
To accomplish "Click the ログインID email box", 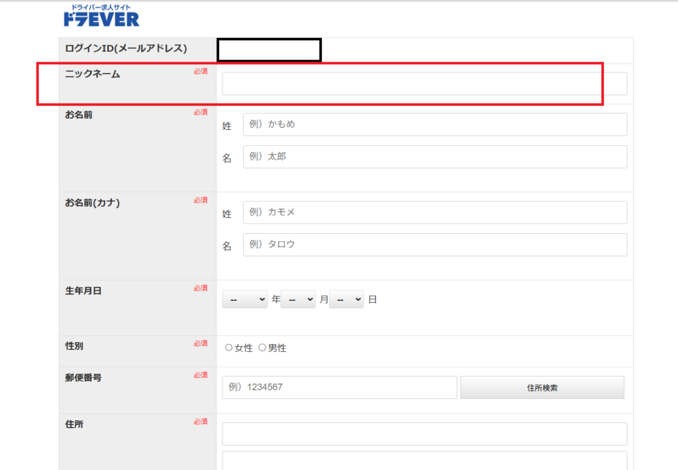I will 269,50.
